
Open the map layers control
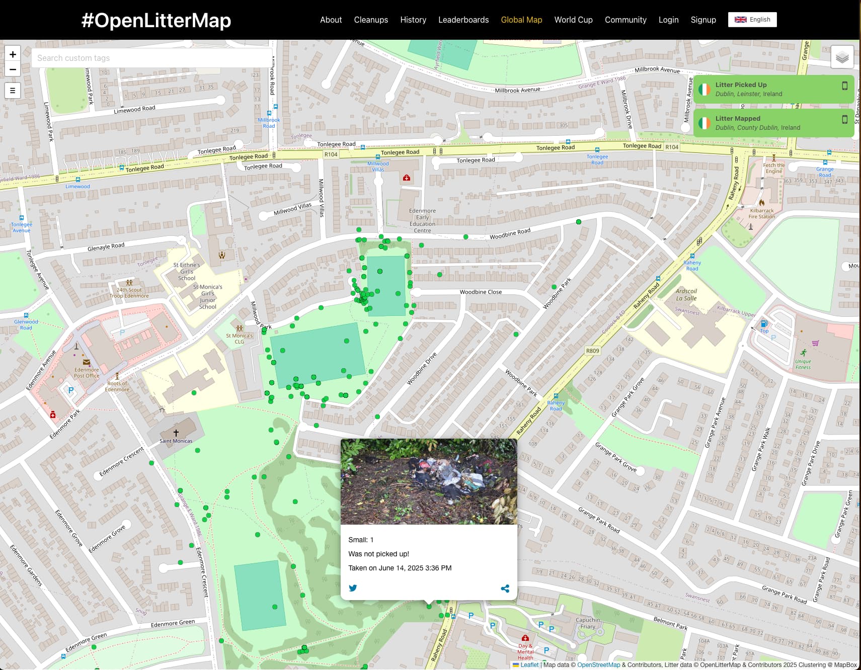click(842, 57)
